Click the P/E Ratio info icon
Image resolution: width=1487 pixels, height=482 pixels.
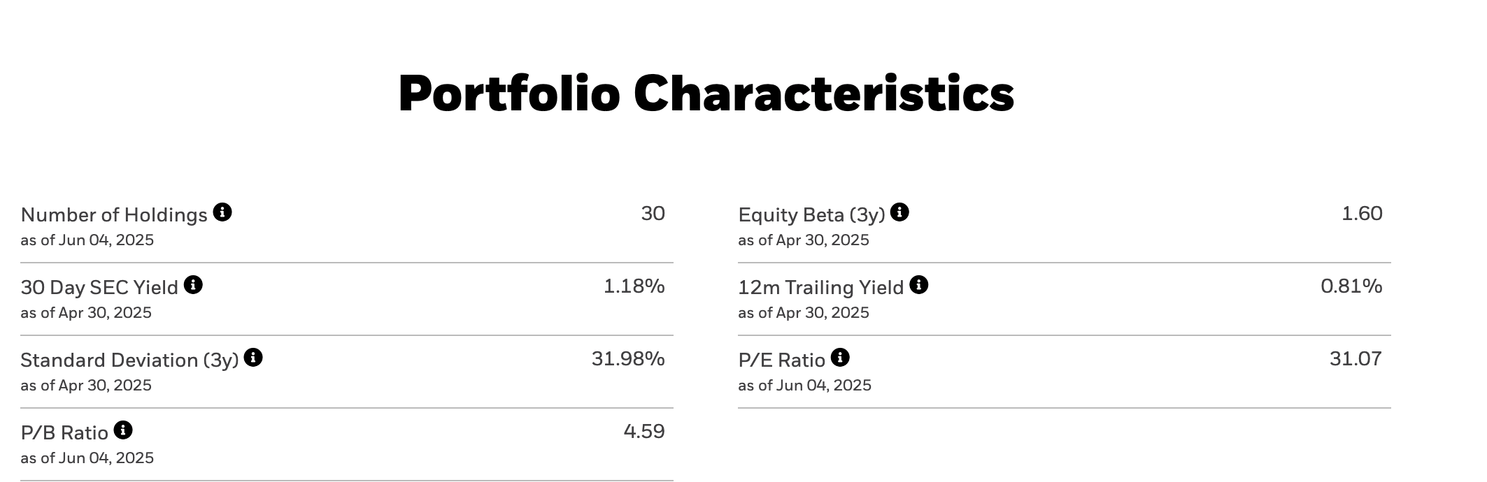coord(840,357)
